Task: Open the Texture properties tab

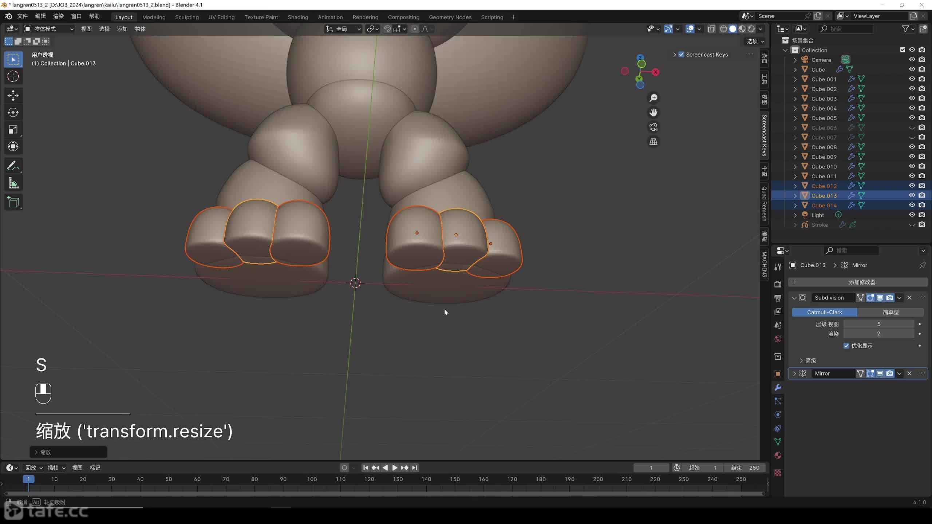Action: coord(778,473)
